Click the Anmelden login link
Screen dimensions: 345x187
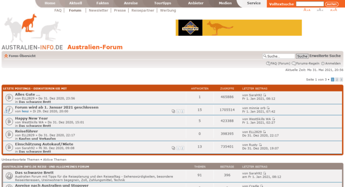click(331, 64)
